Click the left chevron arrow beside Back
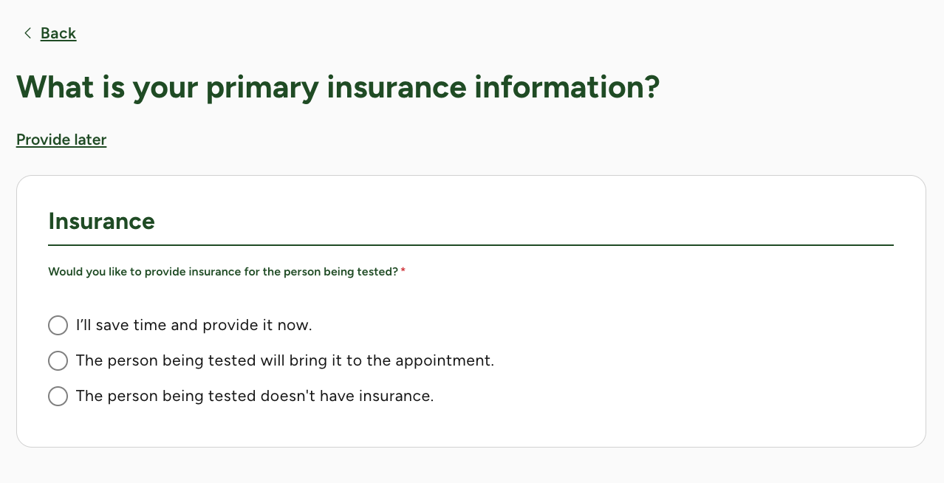Viewport: 944px width, 483px height. tap(27, 33)
